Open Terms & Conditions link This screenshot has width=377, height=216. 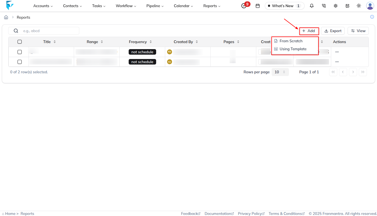click(287, 214)
